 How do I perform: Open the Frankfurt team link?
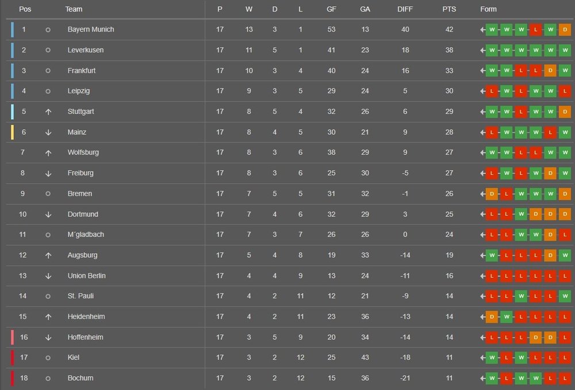pos(82,70)
